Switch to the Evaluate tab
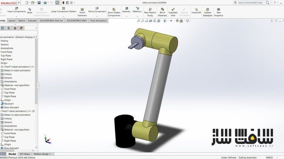 point(32,21)
